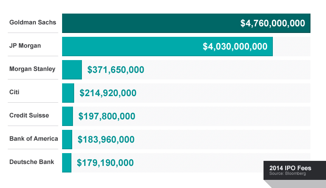Image resolution: width=326 pixels, height=188 pixels.
Task: Click the JP Morgan teal bar
Action: click(x=132, y=47)
